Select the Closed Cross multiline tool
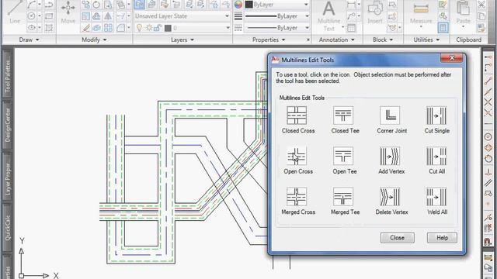This screenshot has height=279, width=497. tap(297, 115)
